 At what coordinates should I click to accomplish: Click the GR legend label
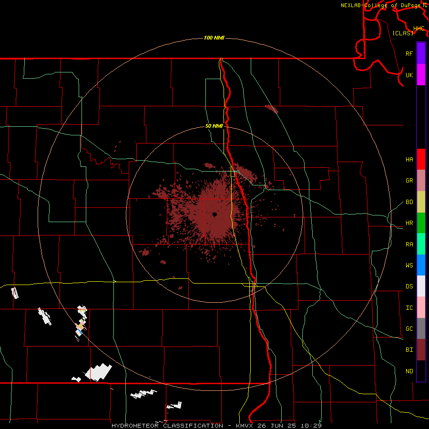click(409, 181)
